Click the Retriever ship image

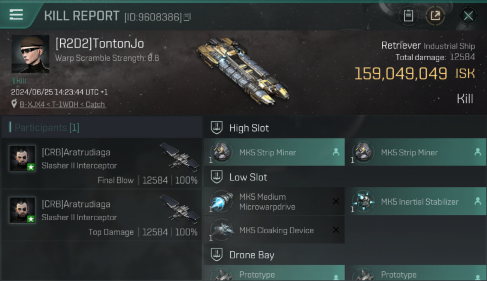pos(243,71)
